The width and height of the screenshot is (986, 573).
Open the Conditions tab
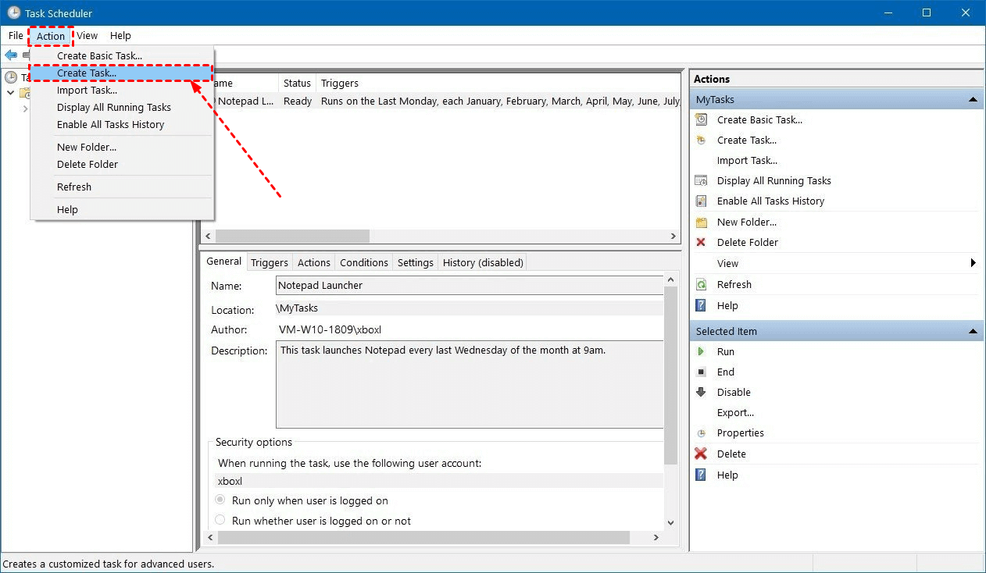[364, 262]
